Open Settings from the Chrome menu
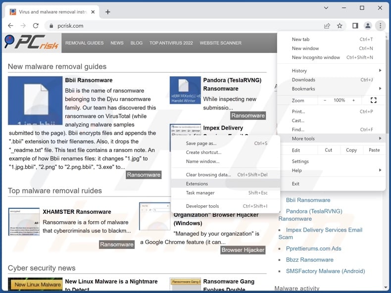391x293 pixels. click(300, 161)
